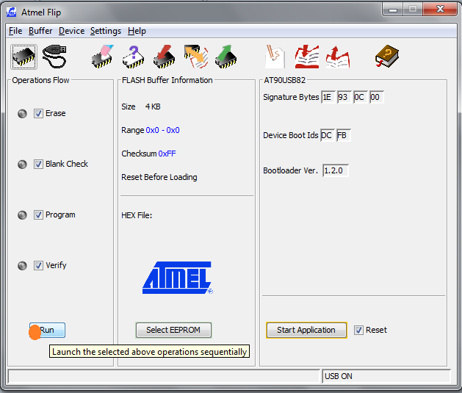The height and width of the screenshot is (393, 462).
Task: Click the Reset Before Loading text
Action: point(159,177)
